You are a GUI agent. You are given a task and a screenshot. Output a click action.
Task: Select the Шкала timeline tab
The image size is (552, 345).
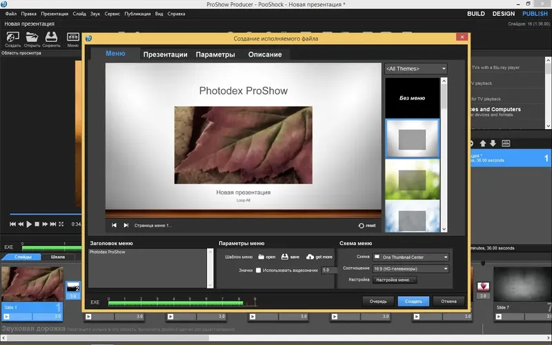[58, 257]
